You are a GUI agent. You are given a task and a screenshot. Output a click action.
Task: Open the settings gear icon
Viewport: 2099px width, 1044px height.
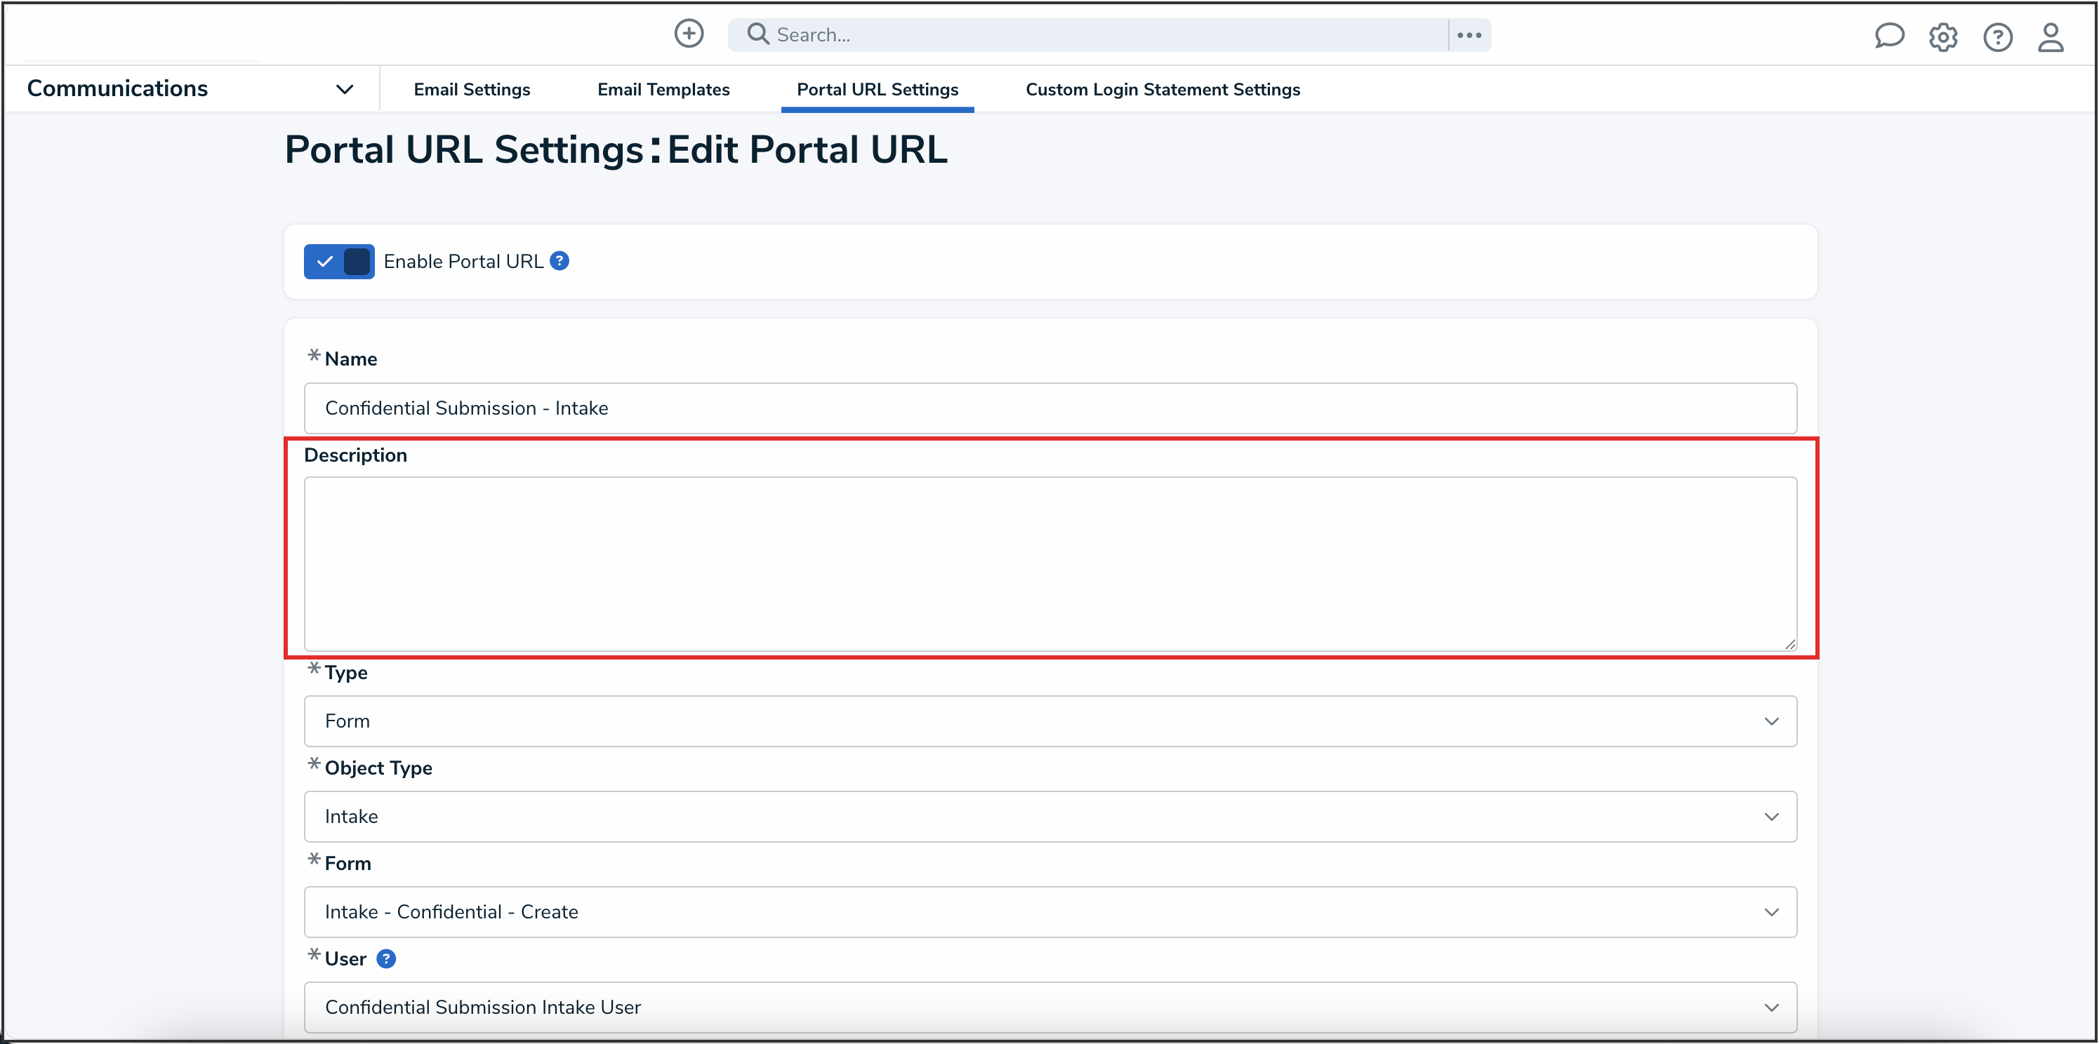[1942, 36]
